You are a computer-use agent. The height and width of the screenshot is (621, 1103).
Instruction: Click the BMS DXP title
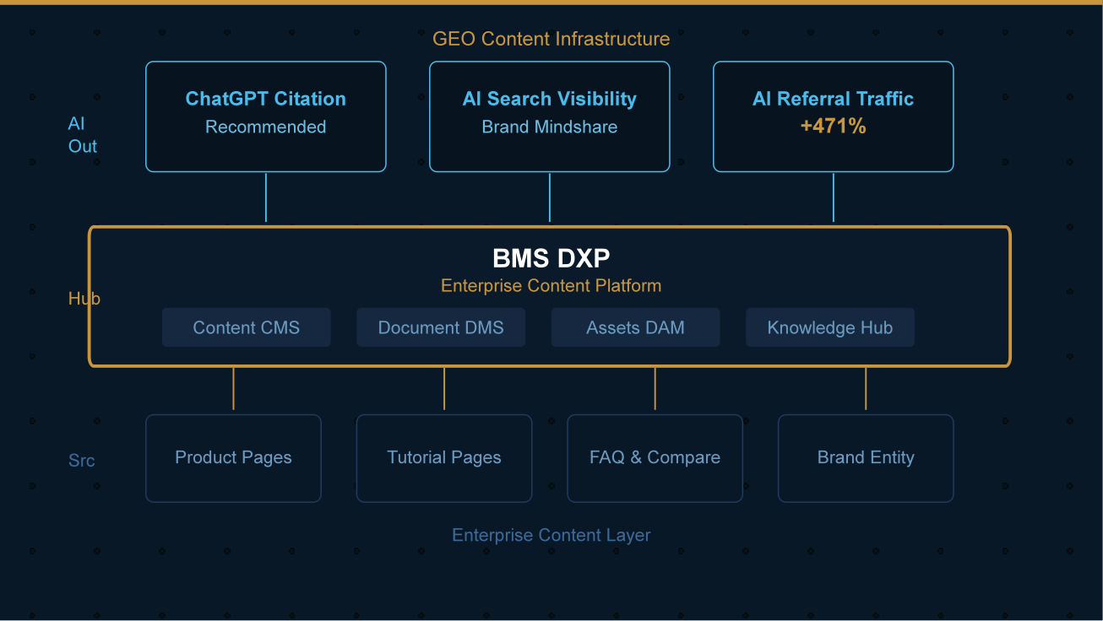click(551, 258)
